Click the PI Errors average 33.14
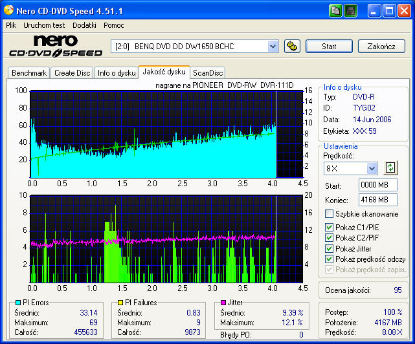 pos(89,313)
